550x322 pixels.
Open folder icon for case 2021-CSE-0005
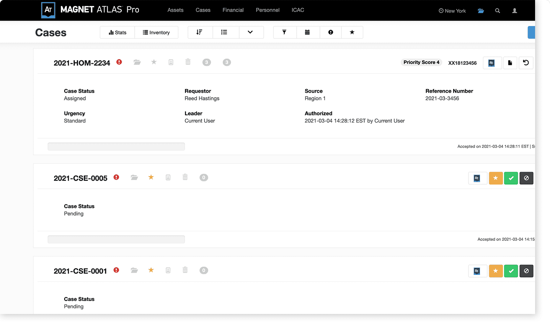click(x=134, y=177)
